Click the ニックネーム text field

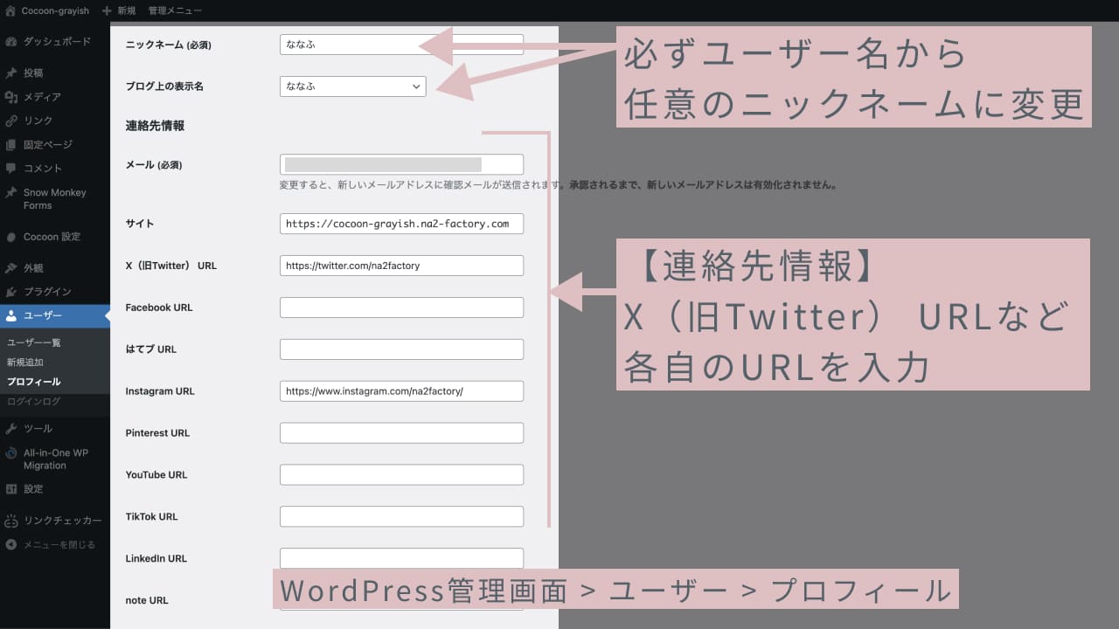401,45
